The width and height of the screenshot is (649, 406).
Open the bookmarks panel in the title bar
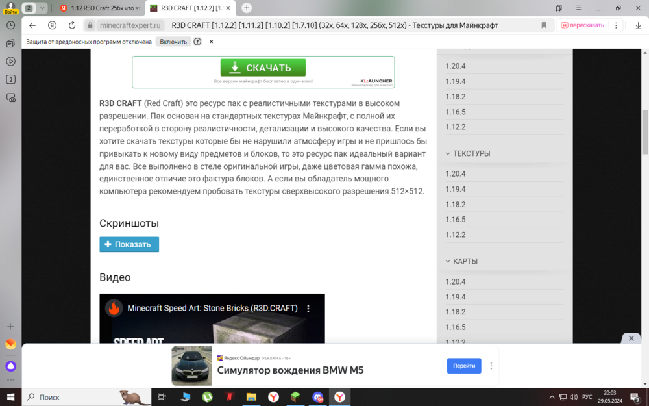pos(559,8)
